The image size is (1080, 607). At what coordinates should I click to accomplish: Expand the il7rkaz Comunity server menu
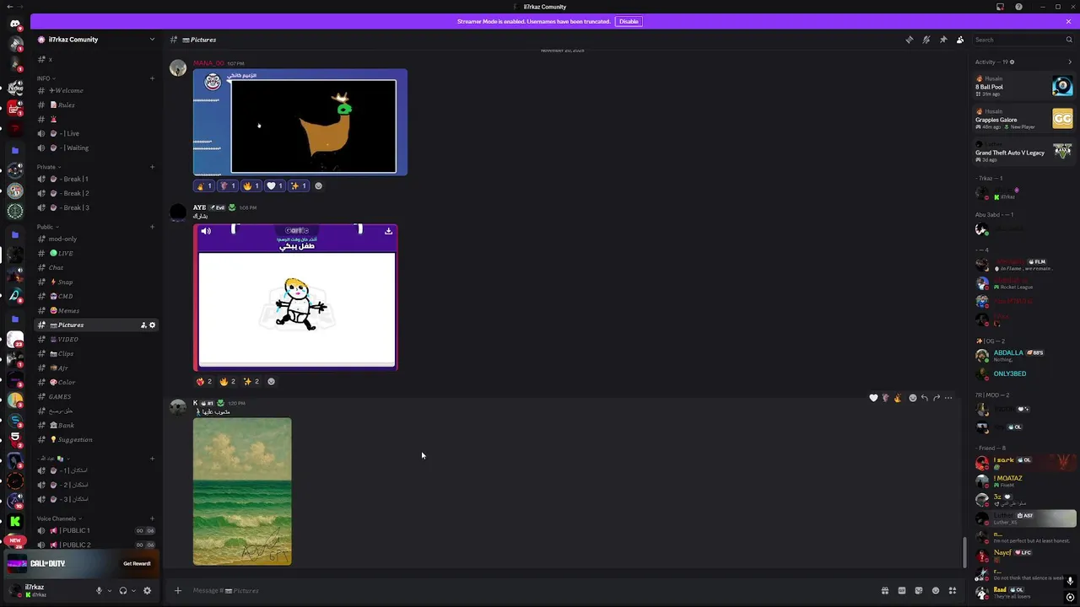click(x=152, y=40)
